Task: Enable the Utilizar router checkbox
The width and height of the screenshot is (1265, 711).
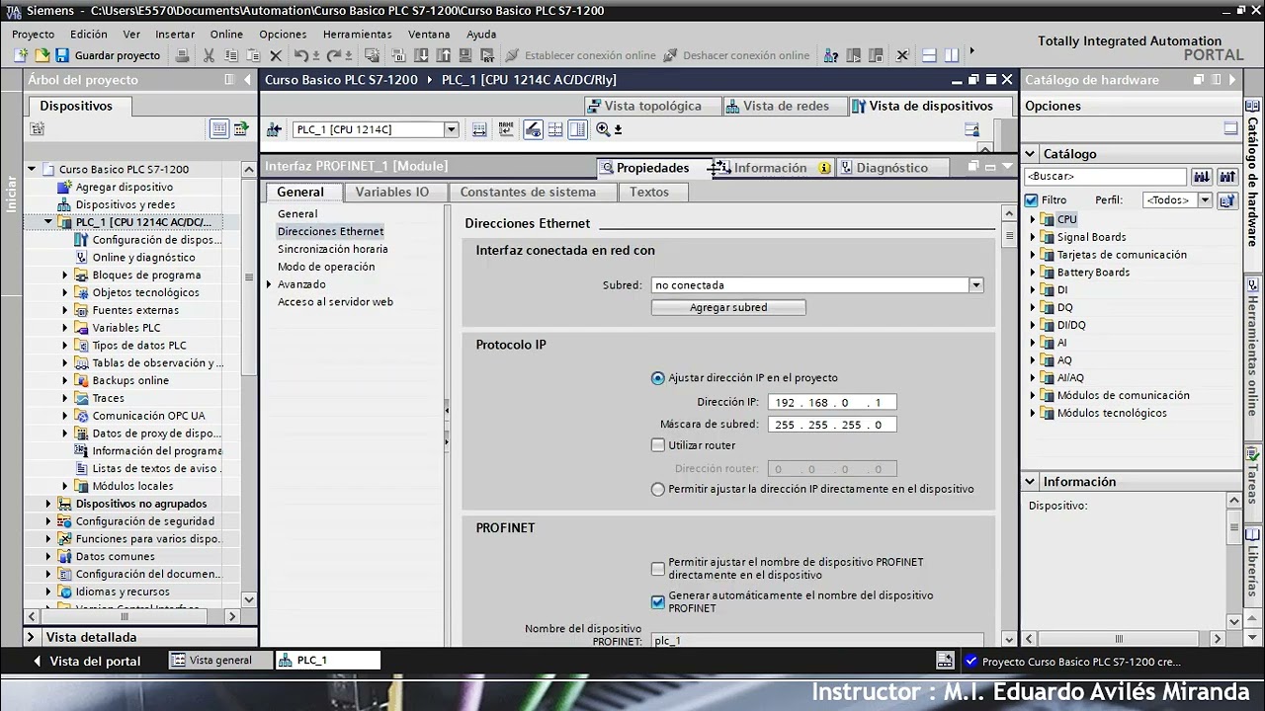Action: 658,445
